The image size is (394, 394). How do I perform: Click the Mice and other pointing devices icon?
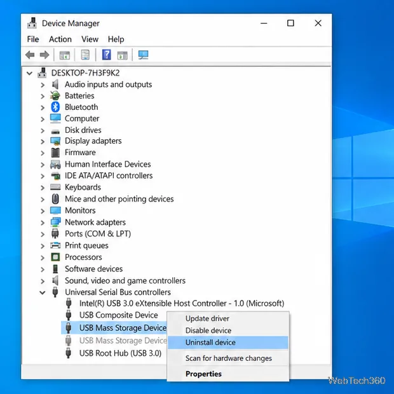coord(55,199)
